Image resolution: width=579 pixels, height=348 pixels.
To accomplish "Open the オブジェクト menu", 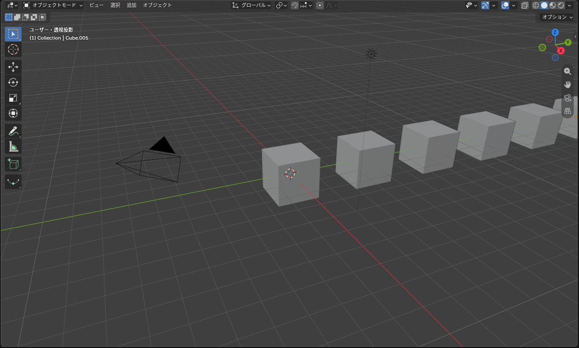I will click(158, 5).
